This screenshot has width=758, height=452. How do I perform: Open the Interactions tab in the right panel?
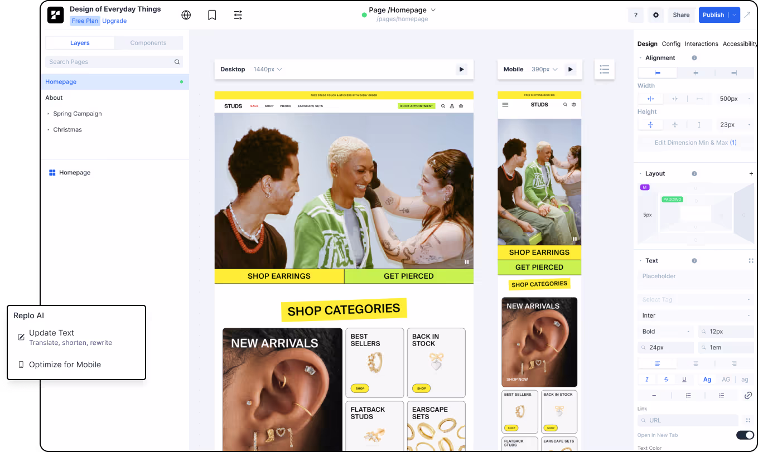pyautogui.click(x=701, y=43)
